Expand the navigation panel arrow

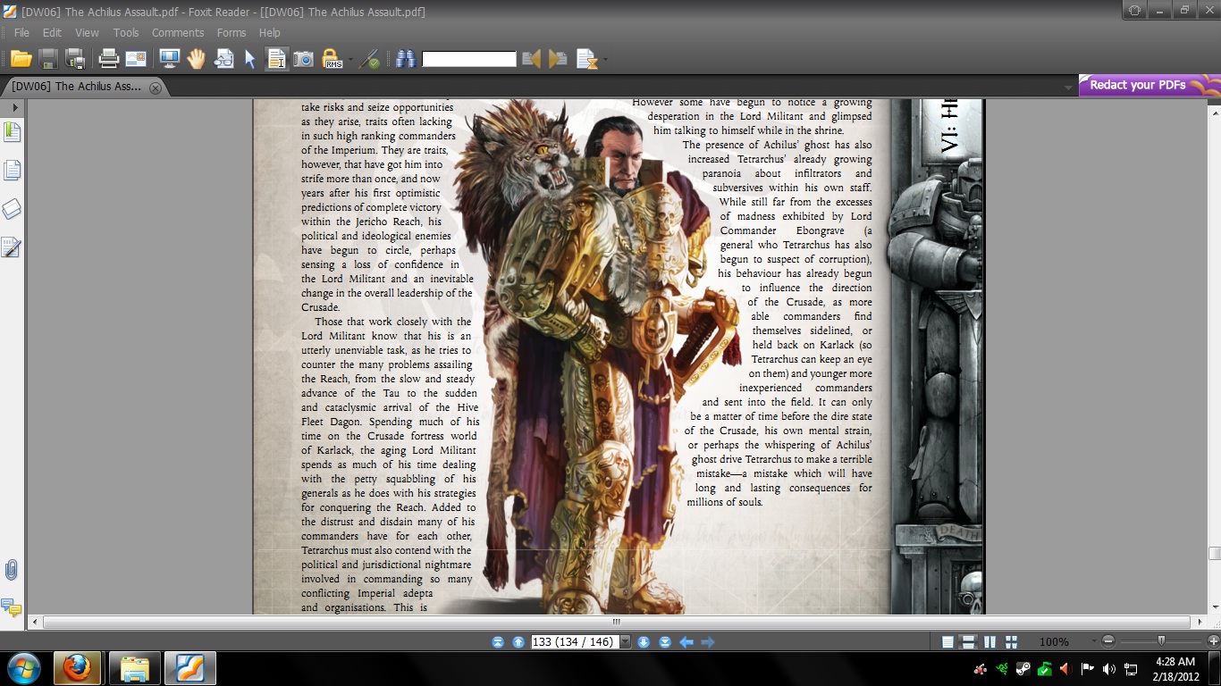(14, 107)
